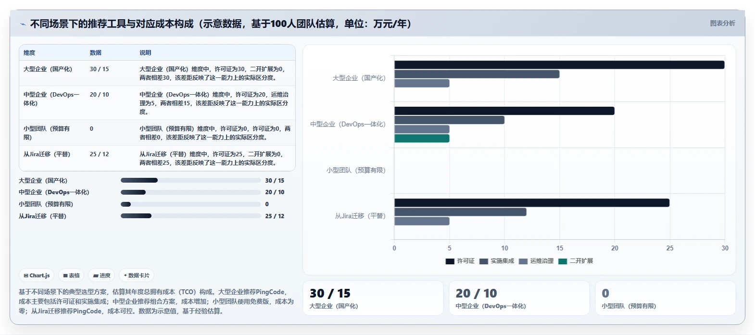755x335 pixels.
Task: Select the 表格 tag chip
Action: (71, 275)
